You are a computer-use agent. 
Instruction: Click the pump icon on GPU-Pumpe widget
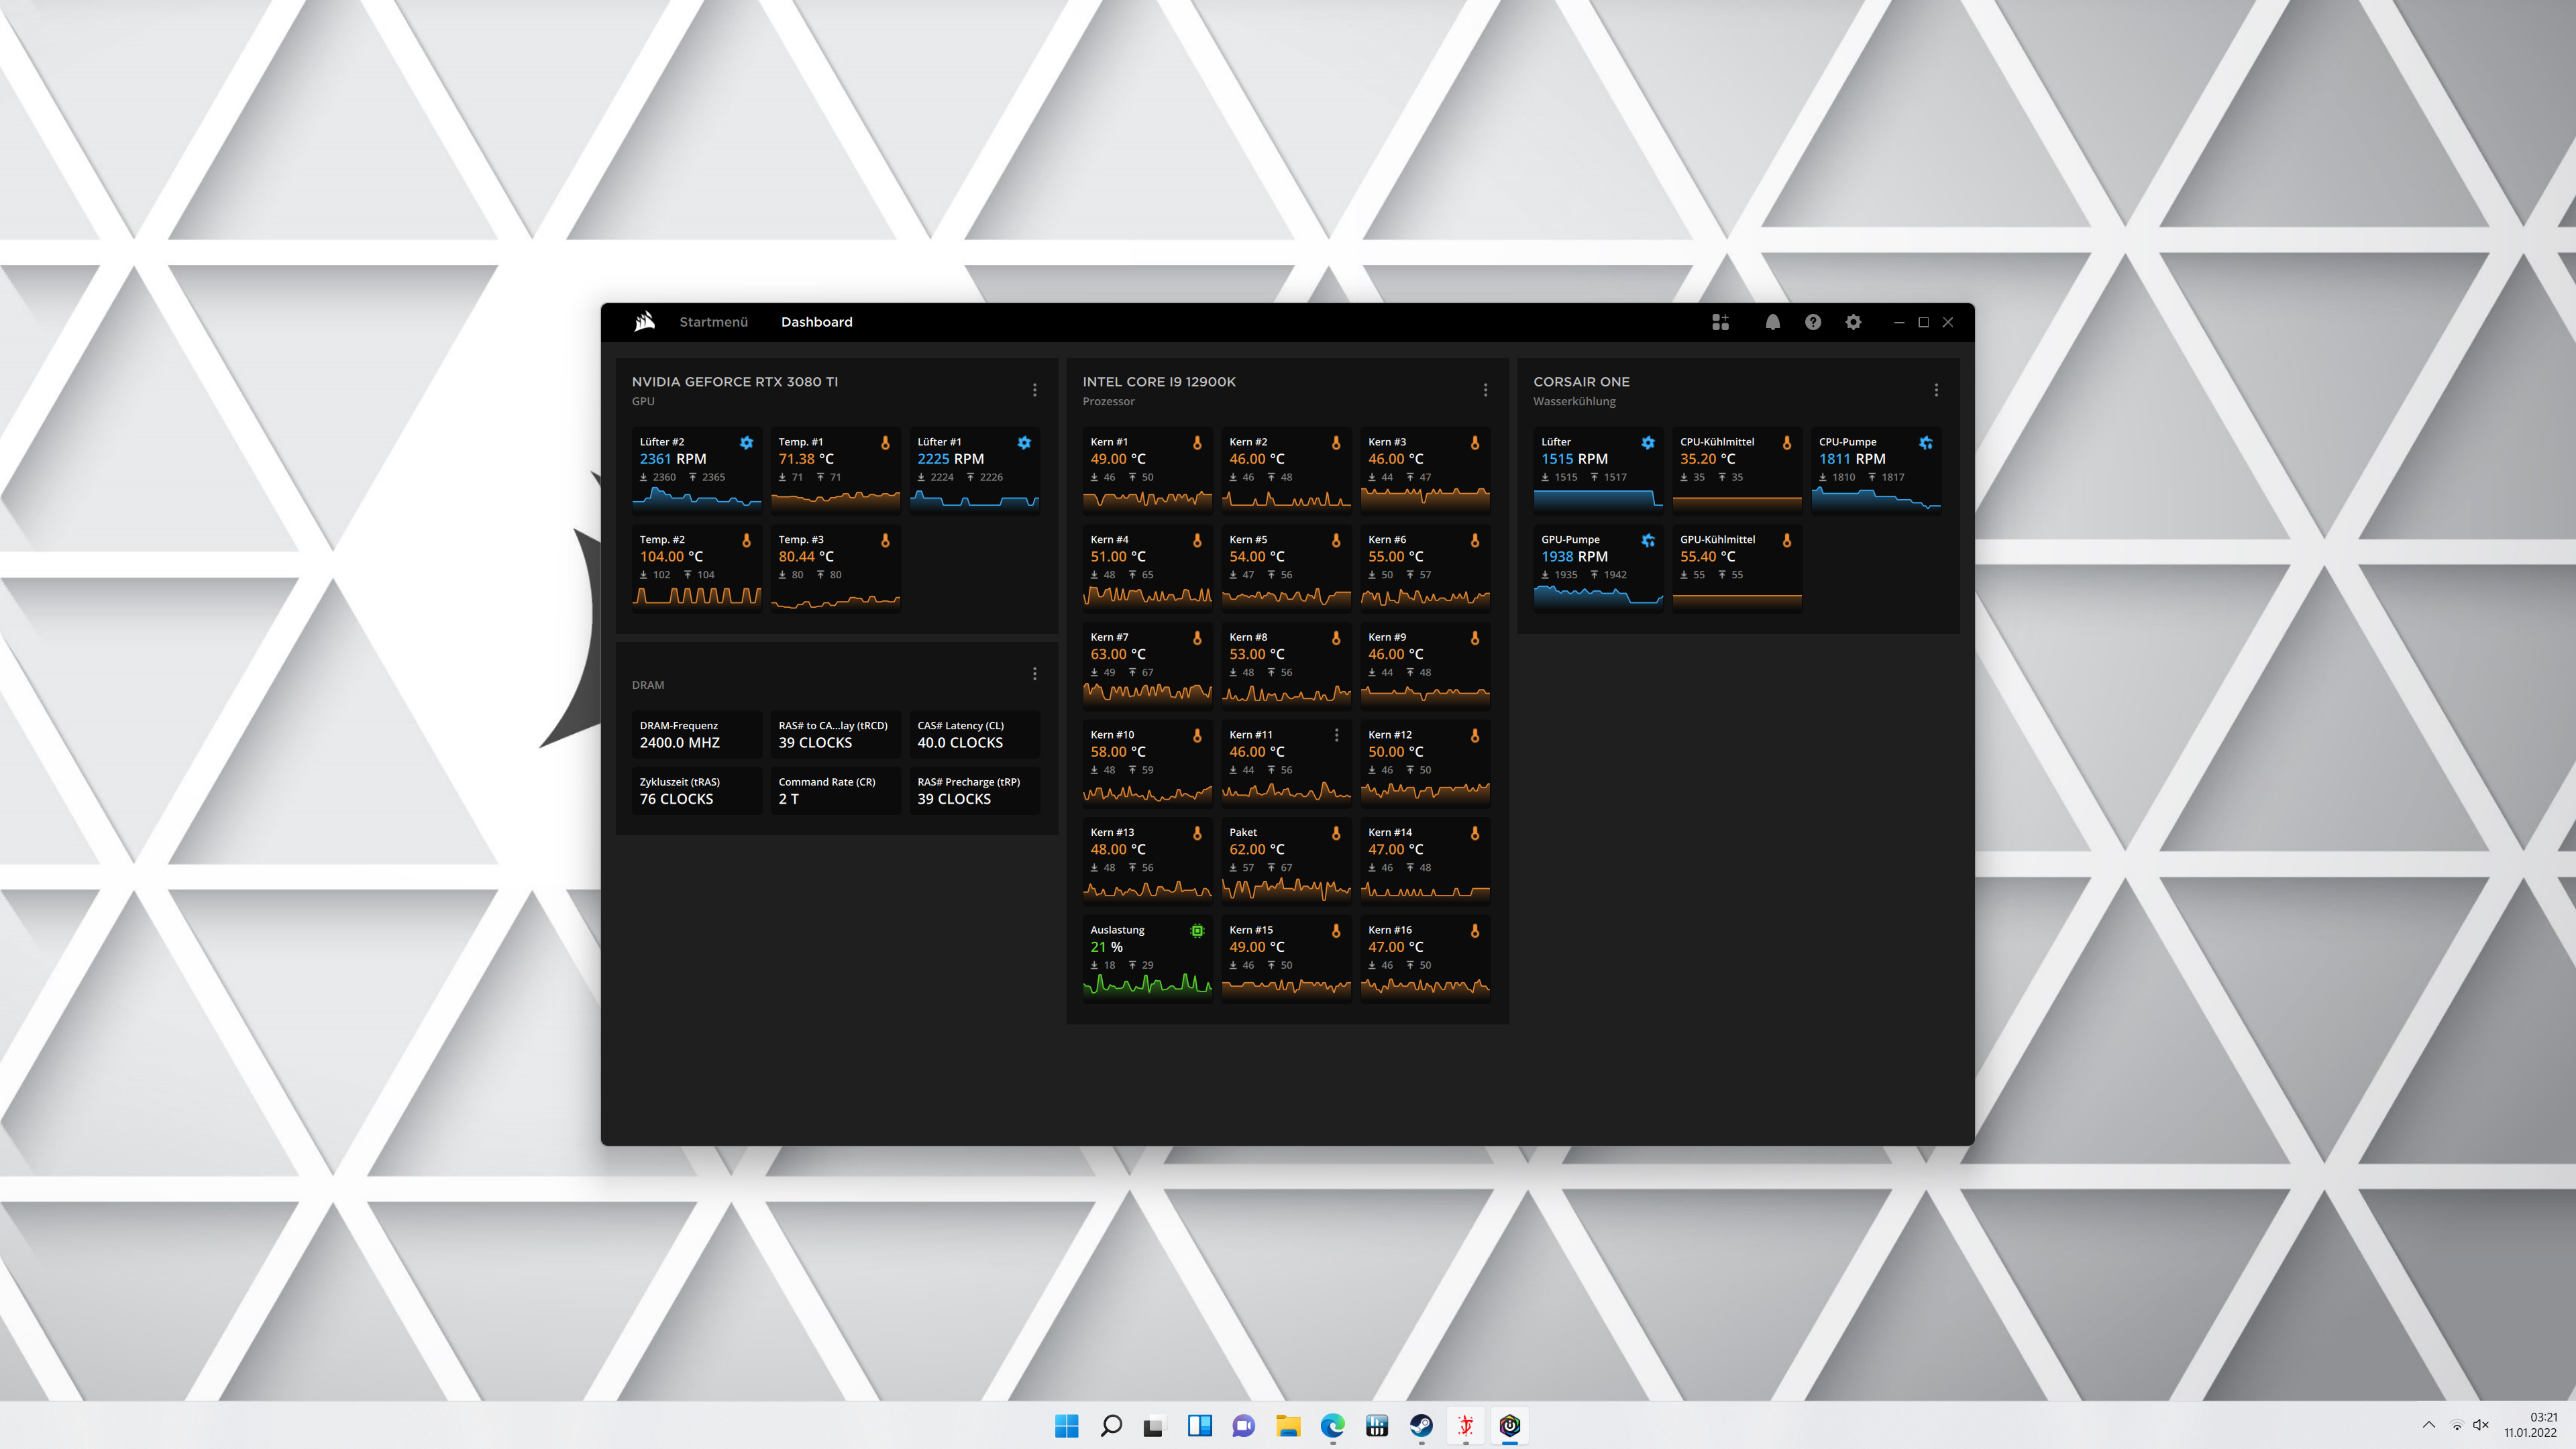pos(1648,539)
